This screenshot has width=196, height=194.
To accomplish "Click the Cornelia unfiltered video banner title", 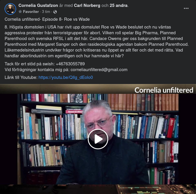I will coord(164,90).
